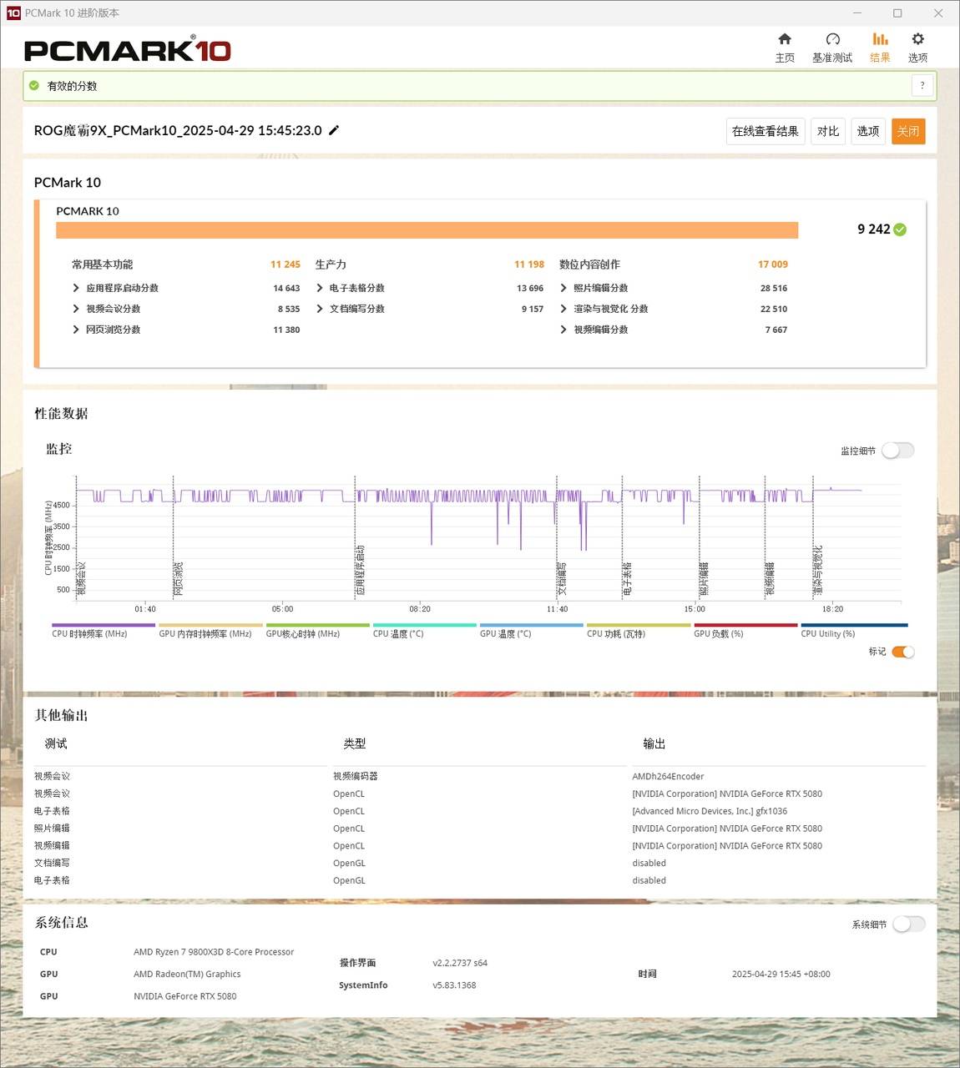Viewport: 960px width, 1068px height.
Task: Click the 渲染与视觉化 marker line in the chart
Action: coord(813,538)
